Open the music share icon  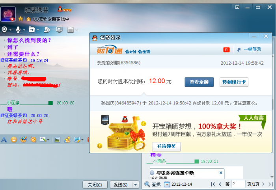[67, 140]
